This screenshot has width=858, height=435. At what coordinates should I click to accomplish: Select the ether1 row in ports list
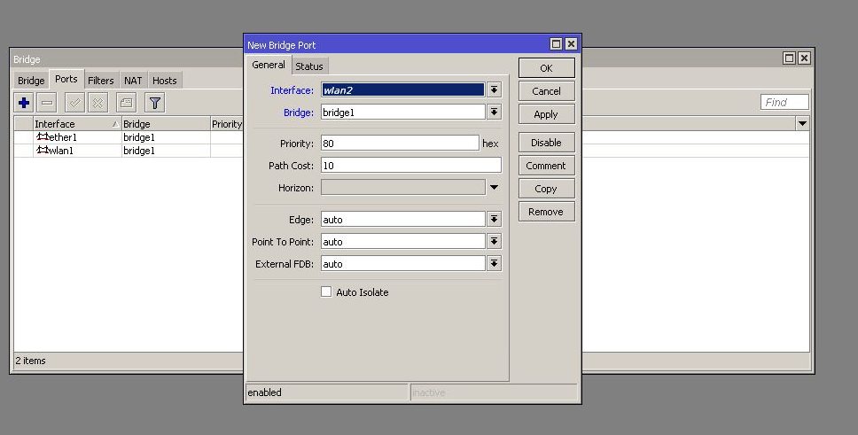[x=129, y=136]
